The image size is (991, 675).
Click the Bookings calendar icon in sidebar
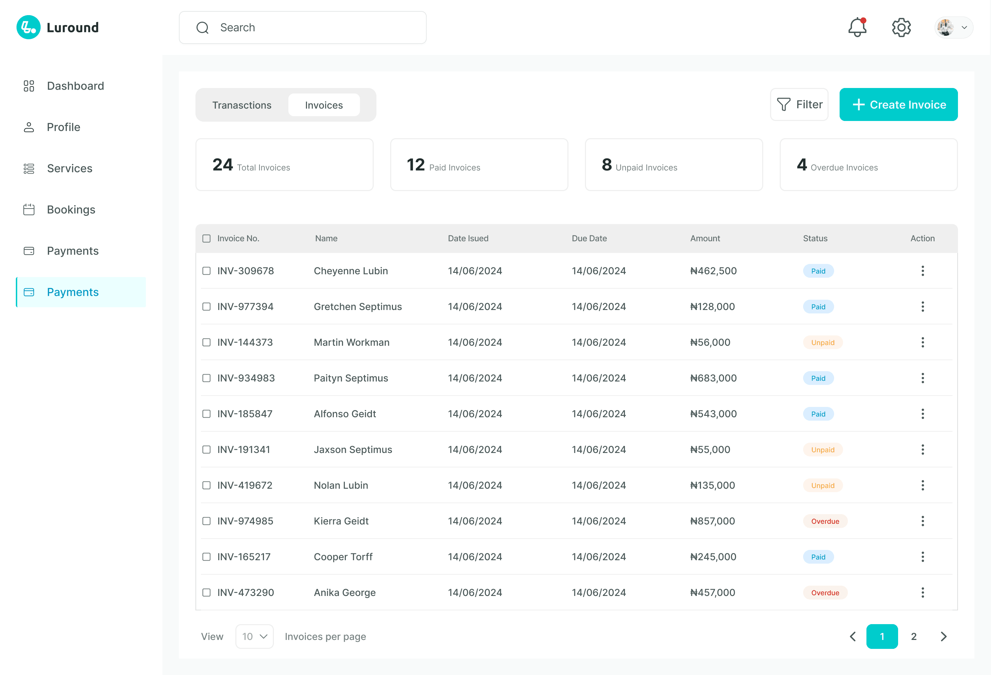point(29,210)
